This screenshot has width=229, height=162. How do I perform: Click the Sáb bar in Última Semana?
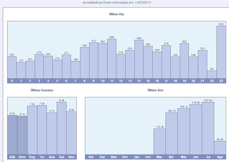tap(12, 135)
